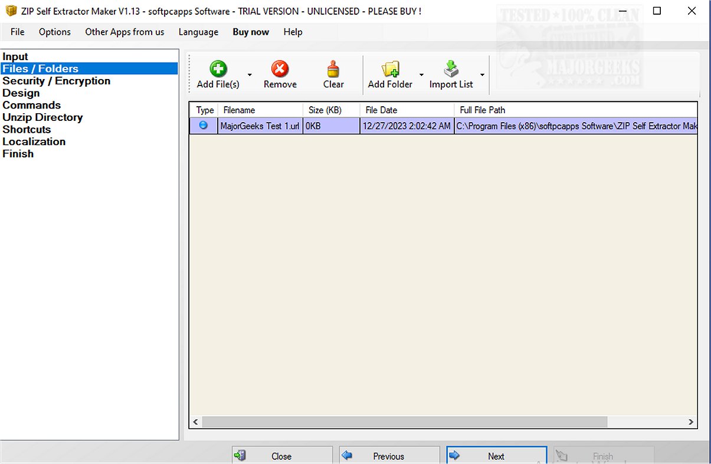Screen dimensions: 711x464
Task: Click the Close button at bottom
Action: point(282,456)
